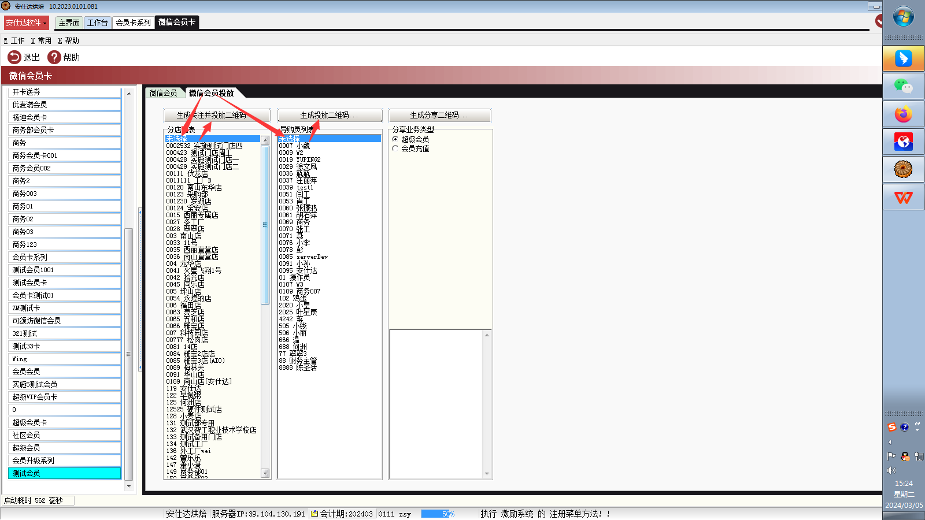The height and width of the screenshot is (520, 925).
Task: Click the 生成投放二维码 button
Action: pyautogui.click(x=330, y=115)
